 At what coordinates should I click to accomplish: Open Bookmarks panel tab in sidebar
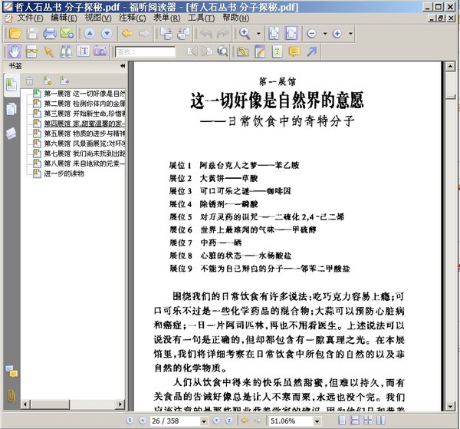(x=11, y=84)
